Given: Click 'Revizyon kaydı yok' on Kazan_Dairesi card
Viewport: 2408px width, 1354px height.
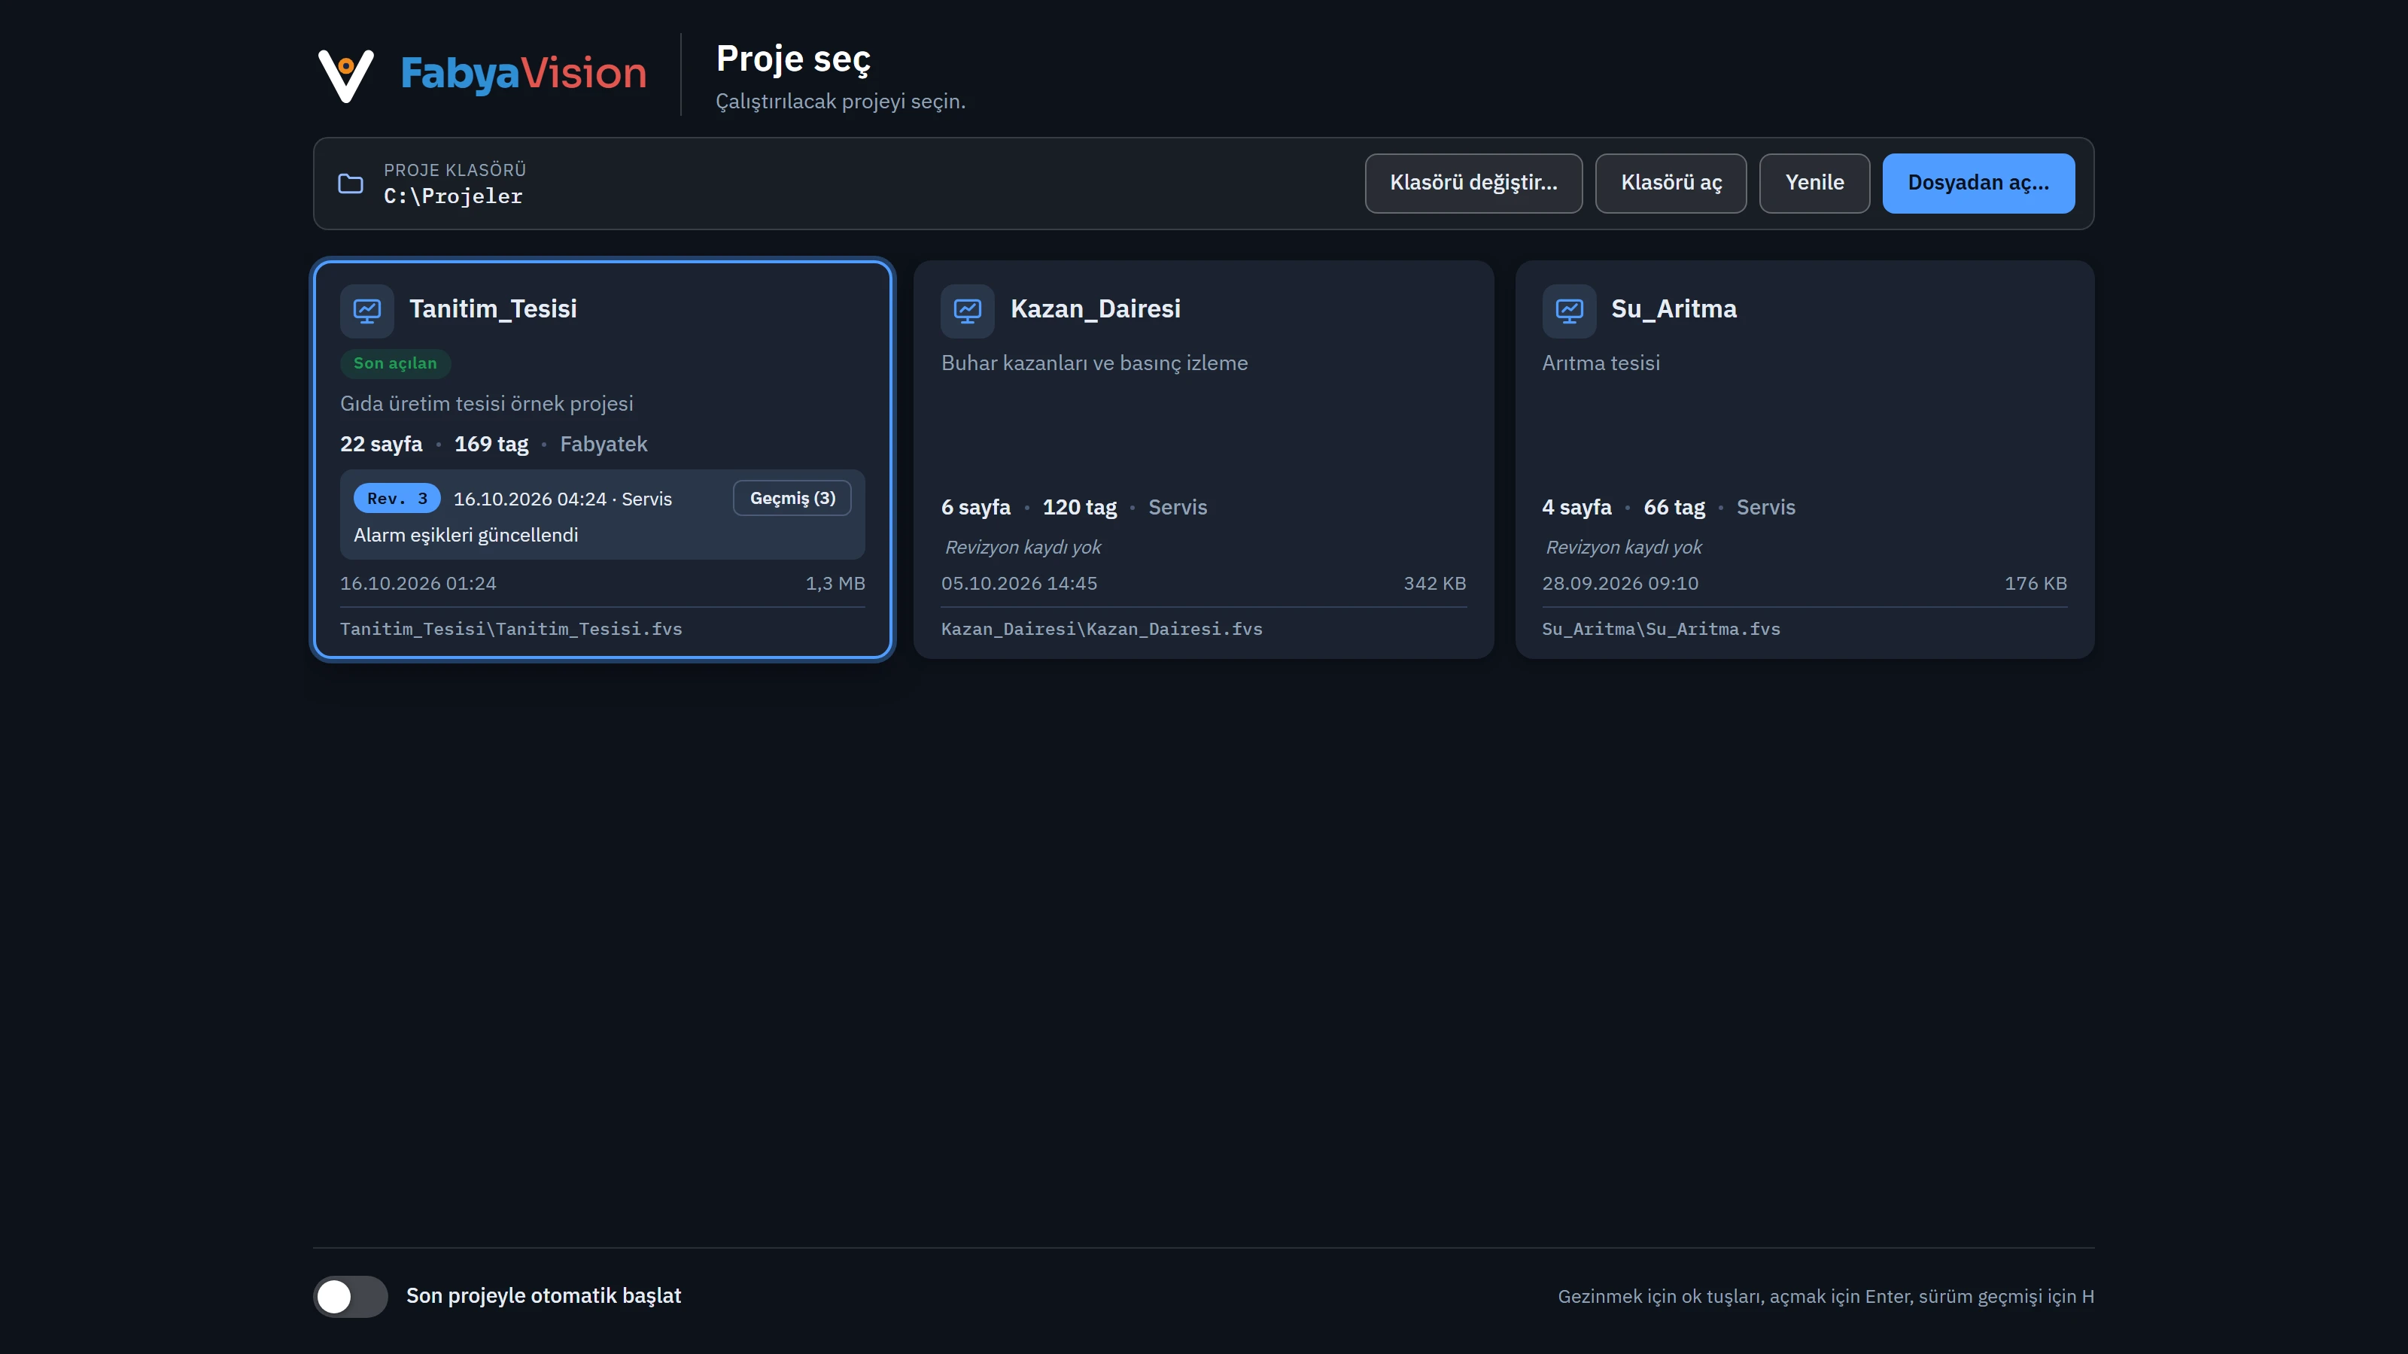Looking at the screenshot, I should (1023, 548).
